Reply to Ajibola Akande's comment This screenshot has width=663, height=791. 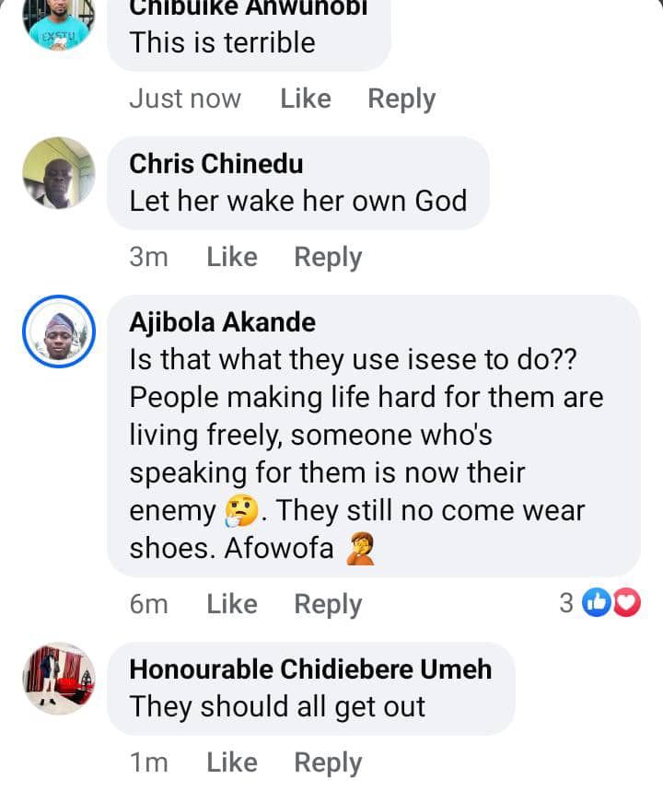click(x=328, y=604)
